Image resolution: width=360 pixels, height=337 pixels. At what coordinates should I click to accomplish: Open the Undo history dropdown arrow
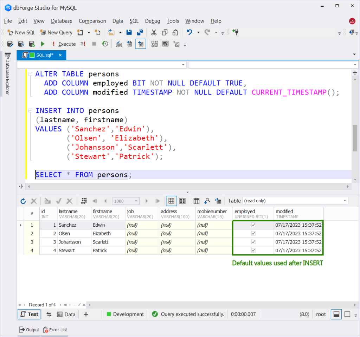pyautogui.click(x=198, y=33)
